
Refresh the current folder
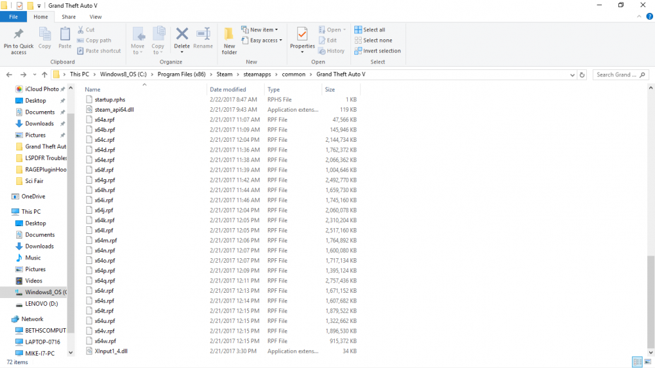pyautogui.click(x=582, y=75)
